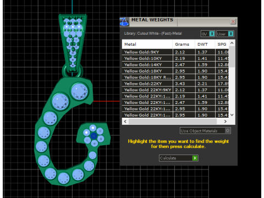This screenshot has width=264, height=198.
Task: Click the Metal Weights flask icon
Action: (124, 22)
